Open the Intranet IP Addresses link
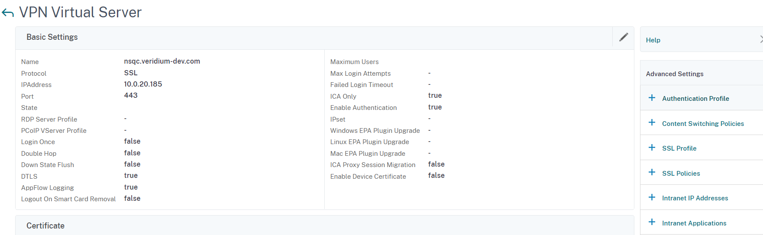Image resolution: width=763 pixels, height=235 pixels. 695,198
